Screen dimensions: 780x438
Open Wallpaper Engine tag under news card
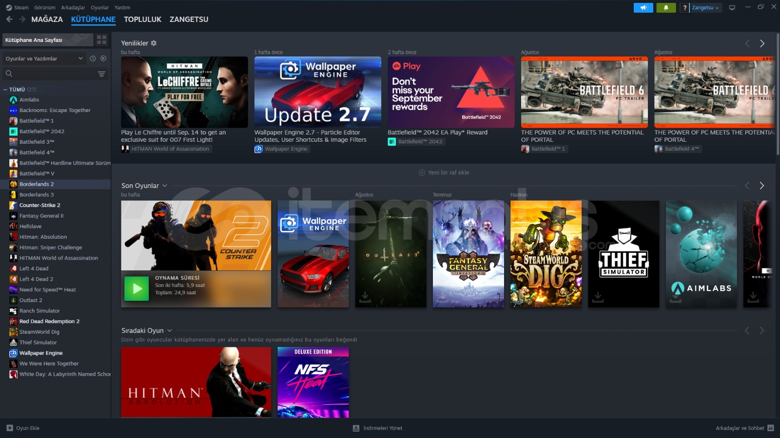[282, 149]
